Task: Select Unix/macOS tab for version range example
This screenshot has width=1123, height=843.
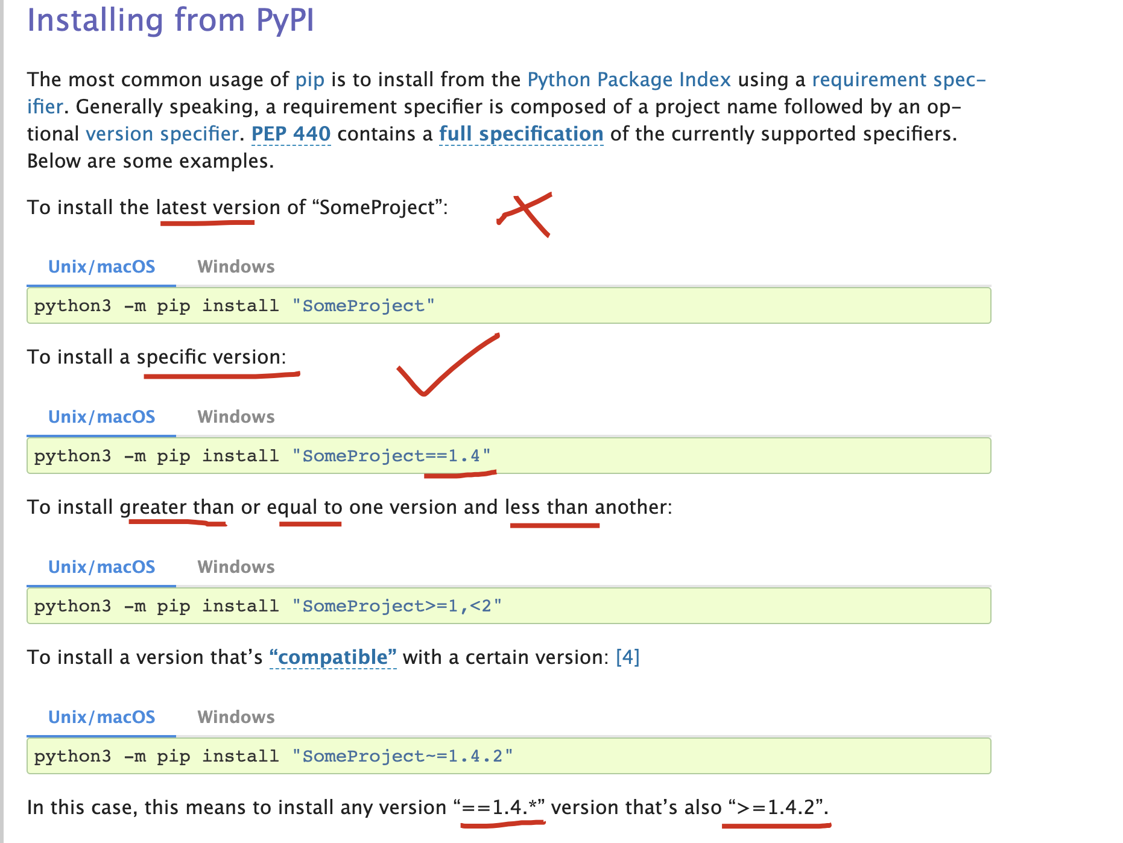Action: point(101,566)
